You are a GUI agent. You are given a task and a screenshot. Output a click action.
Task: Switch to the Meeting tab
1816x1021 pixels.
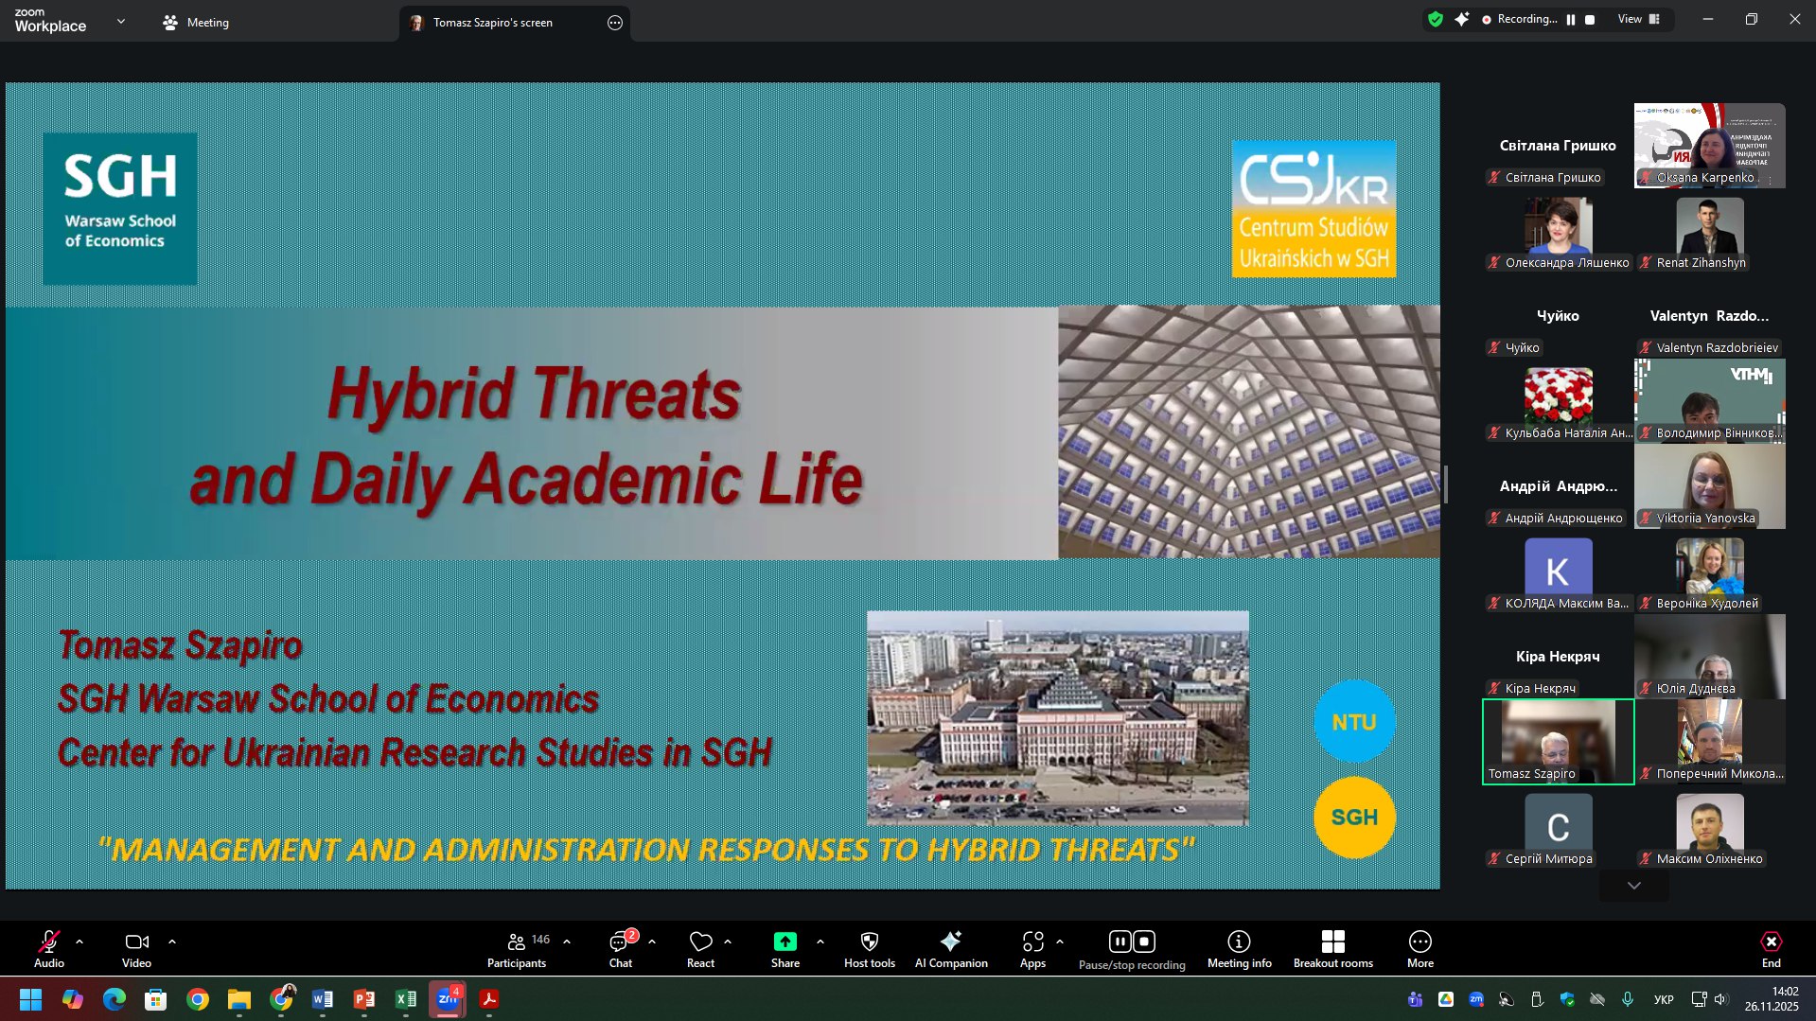196,22
